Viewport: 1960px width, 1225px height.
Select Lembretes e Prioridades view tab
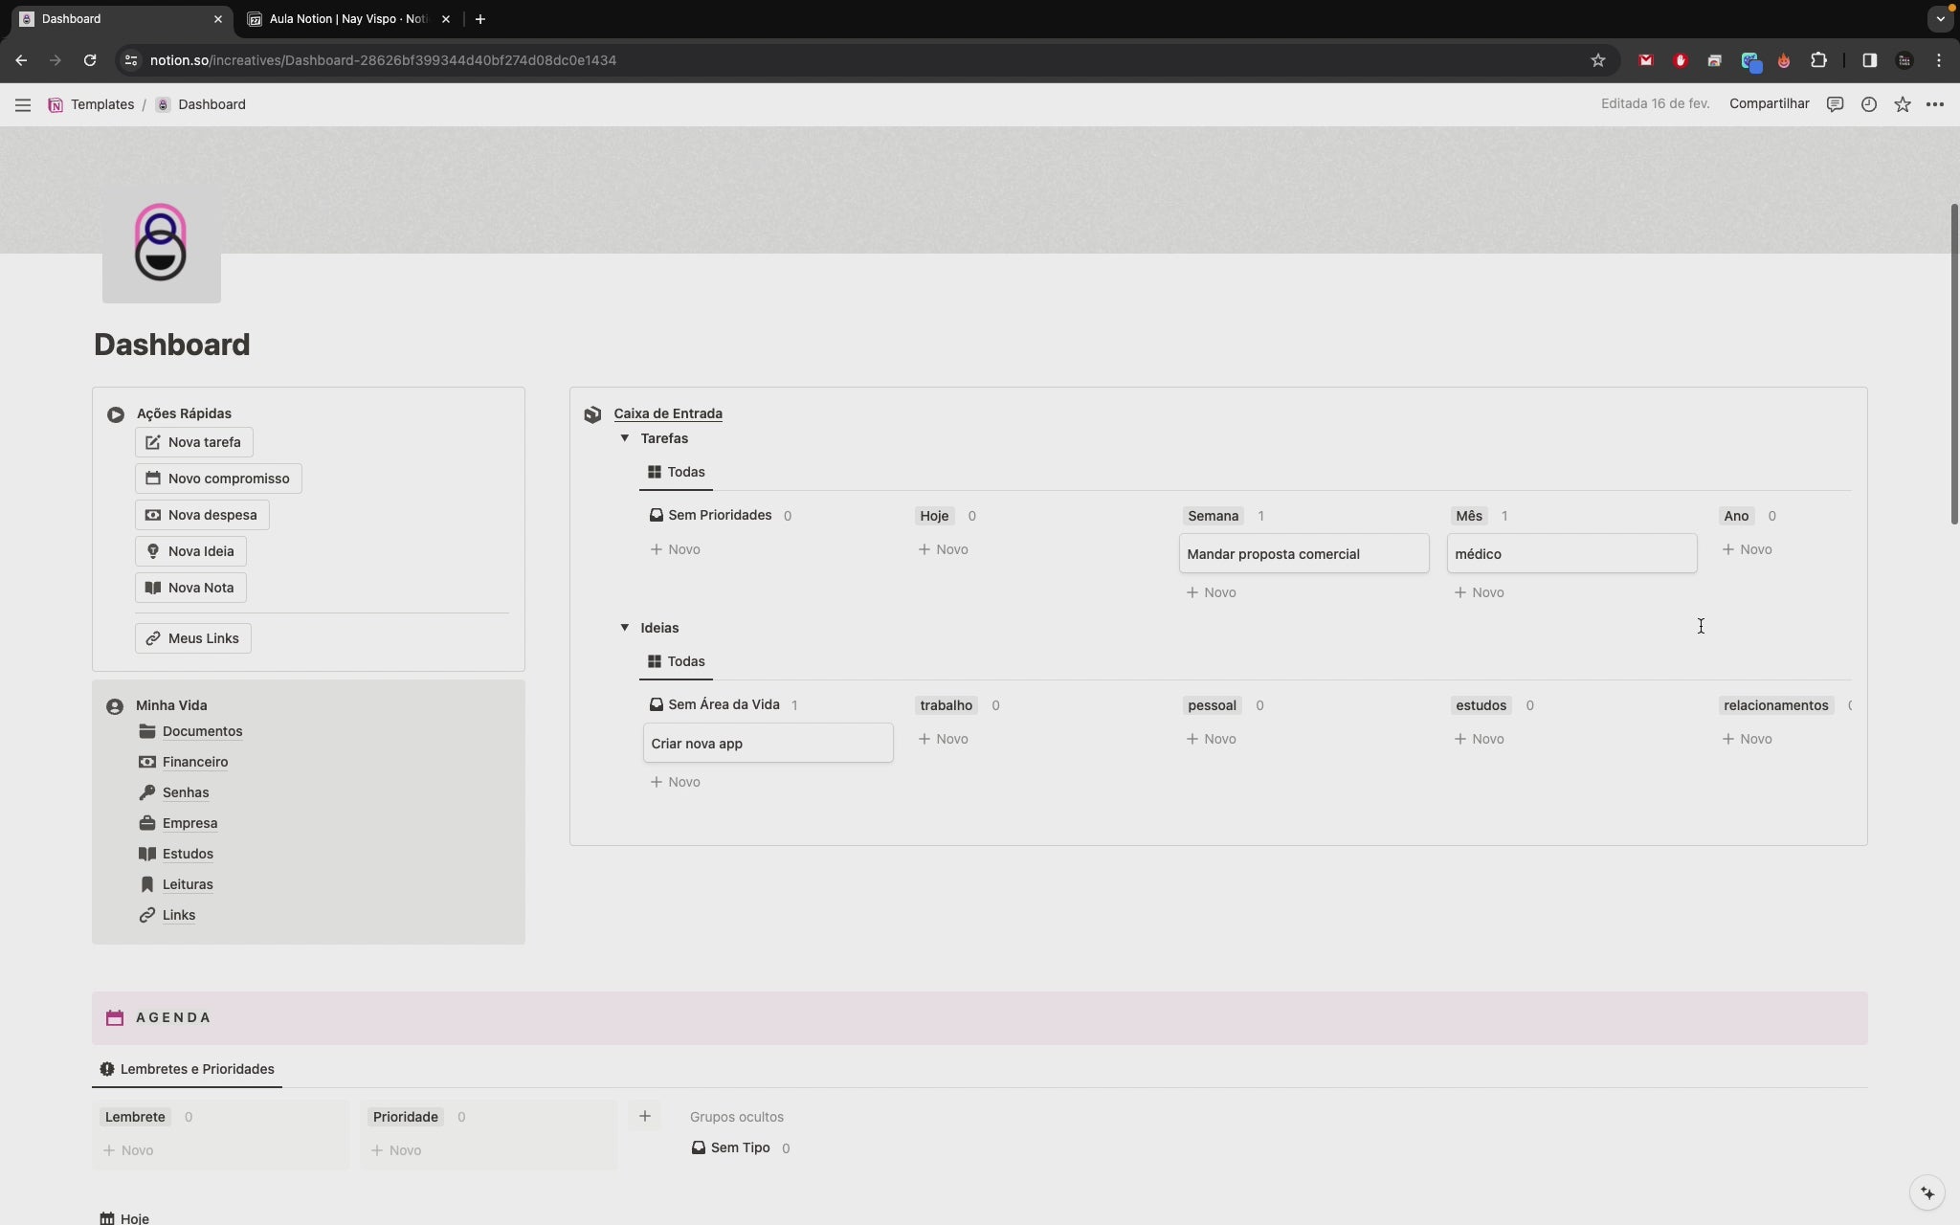(188, 1069)
